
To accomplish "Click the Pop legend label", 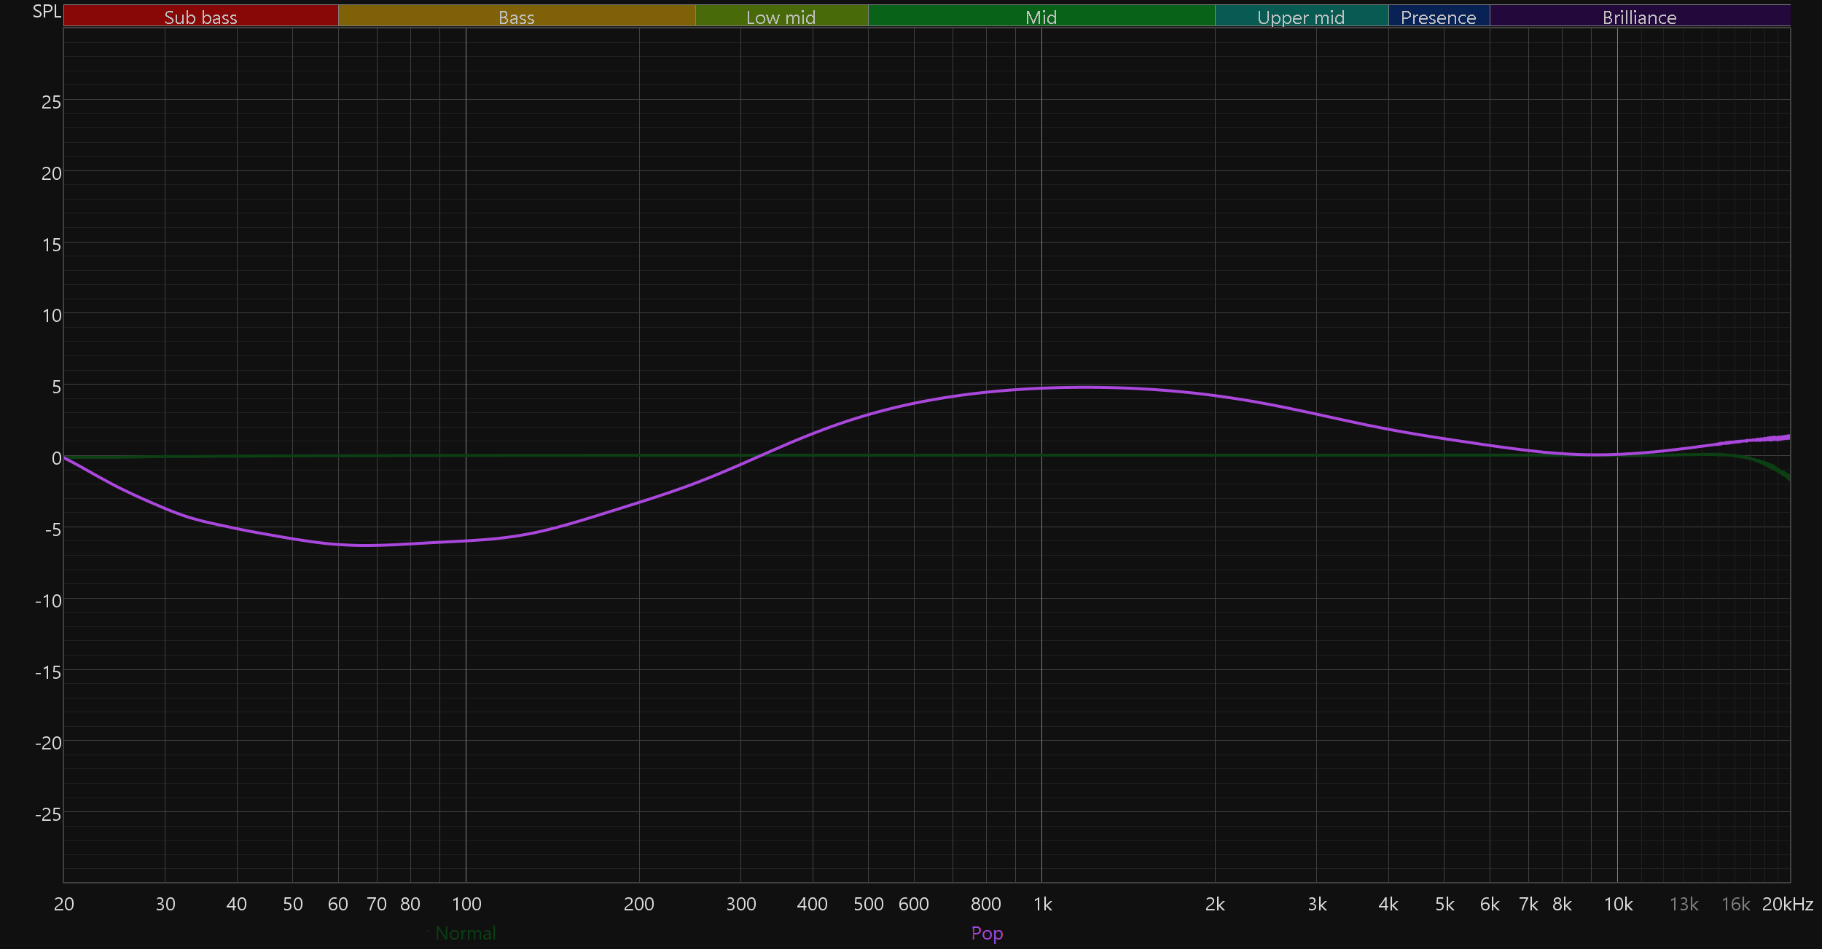I will point(987,933).
